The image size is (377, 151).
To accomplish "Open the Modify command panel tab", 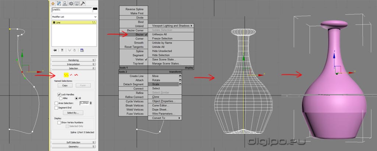I will tap(59, 3).
